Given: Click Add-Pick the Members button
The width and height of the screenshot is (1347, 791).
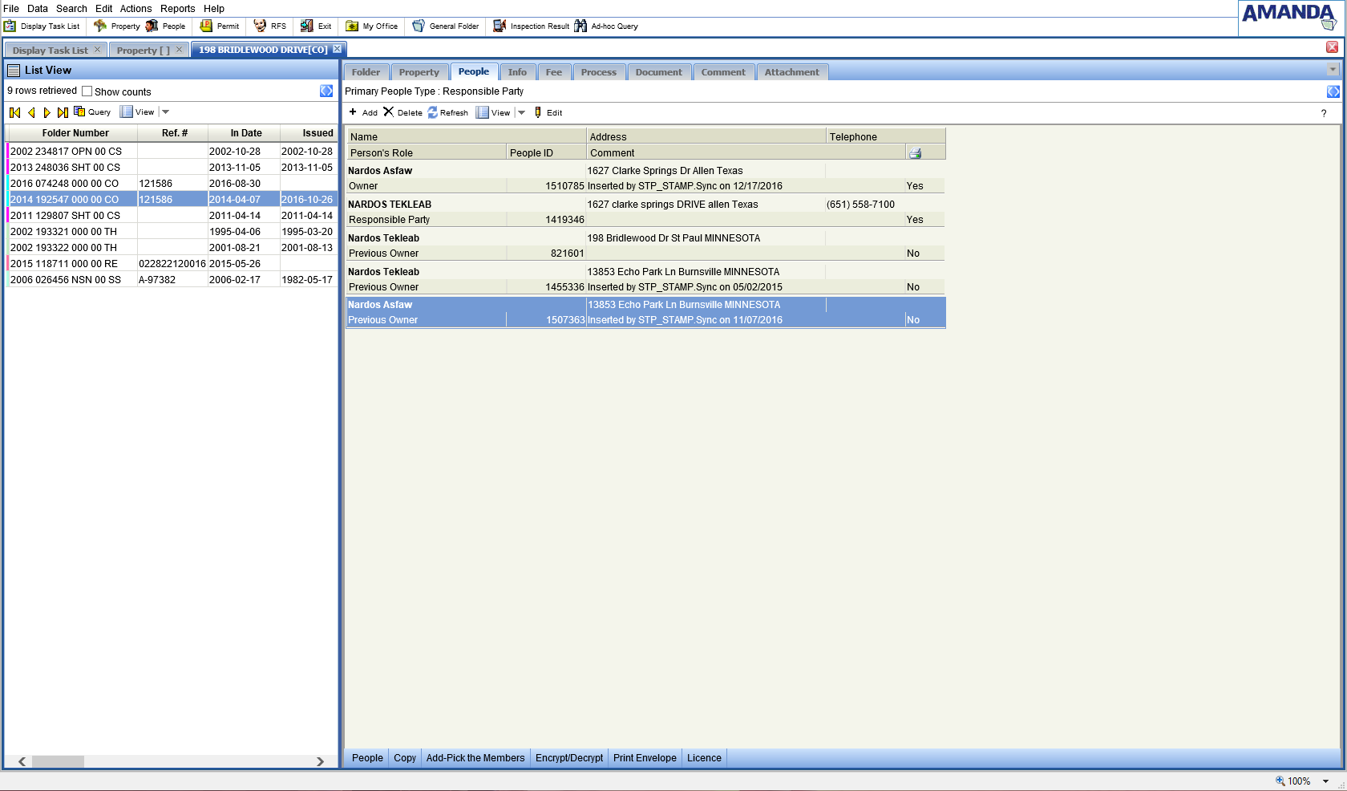Looking at the screenshot, I should tap(475, 758).
